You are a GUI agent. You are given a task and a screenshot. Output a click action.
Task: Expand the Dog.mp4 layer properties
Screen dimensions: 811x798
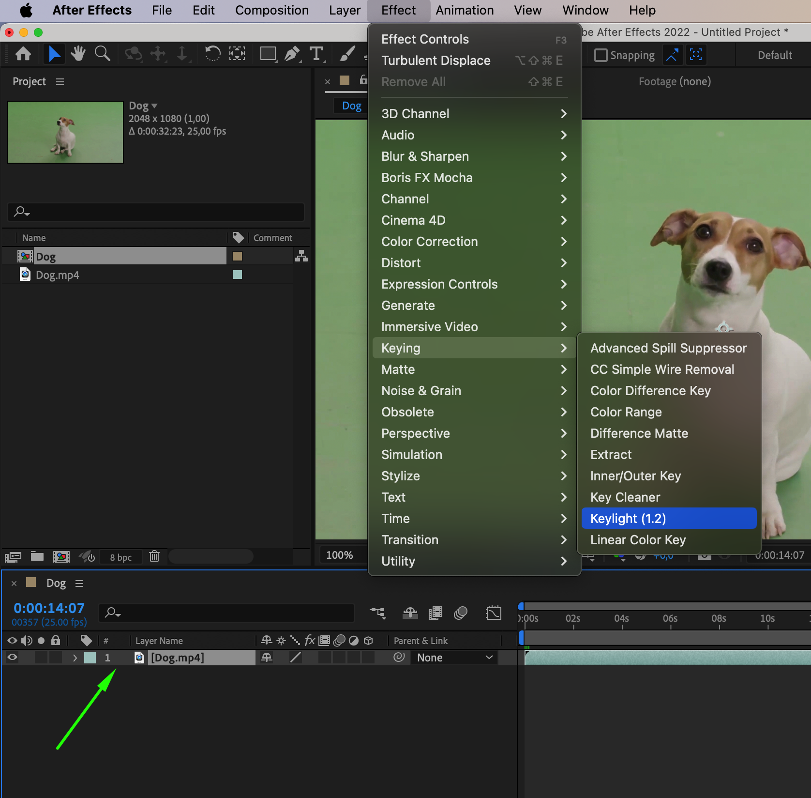click(75, 658)
